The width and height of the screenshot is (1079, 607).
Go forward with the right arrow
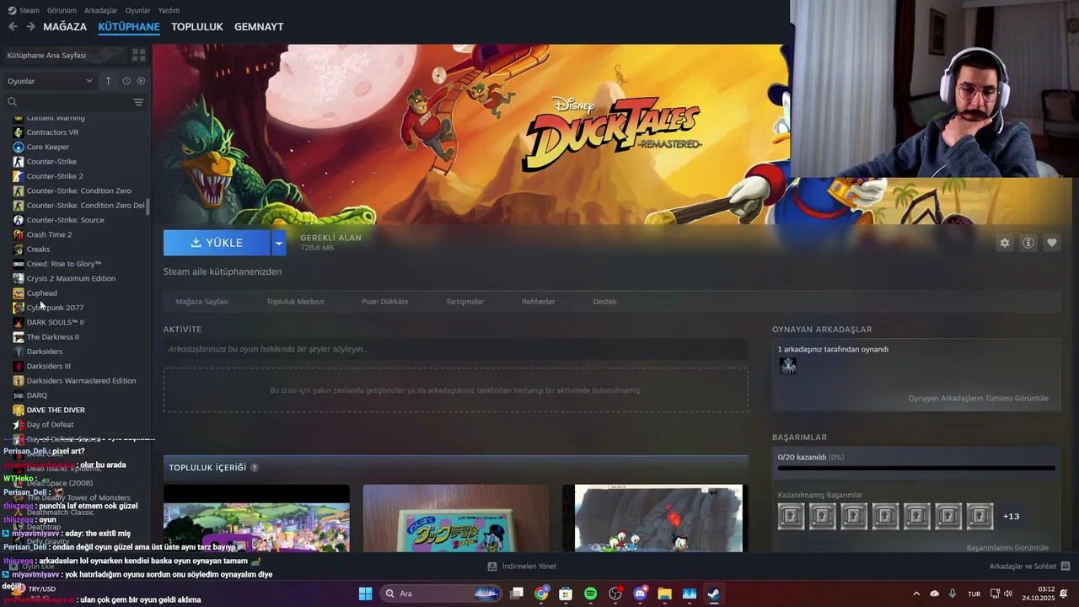pos(30,27)
